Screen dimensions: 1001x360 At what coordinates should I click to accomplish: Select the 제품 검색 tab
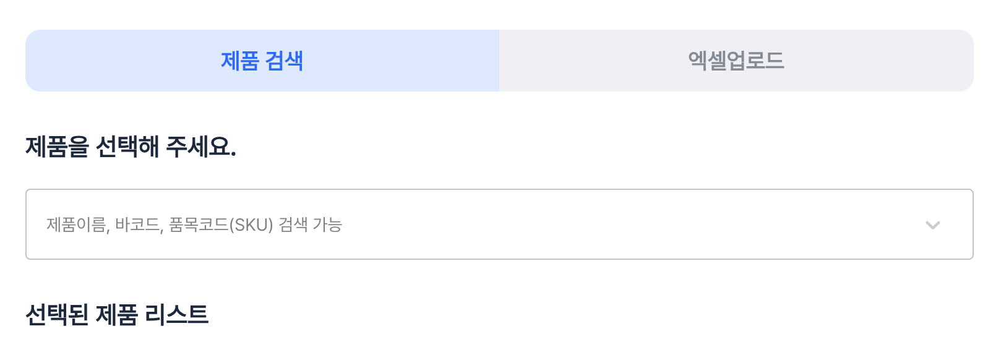[262, 61]
